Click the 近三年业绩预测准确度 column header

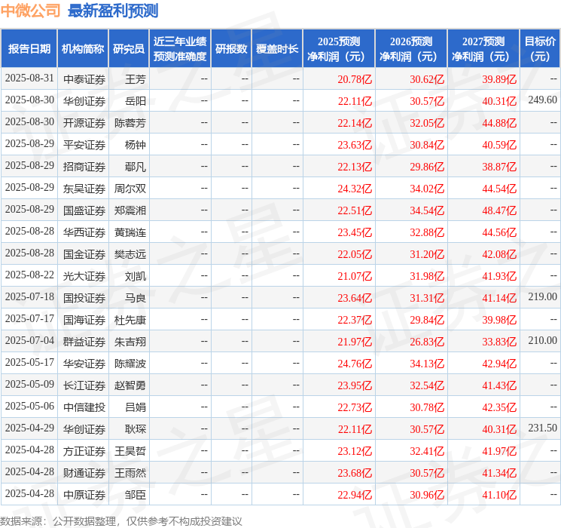(180, 49)
